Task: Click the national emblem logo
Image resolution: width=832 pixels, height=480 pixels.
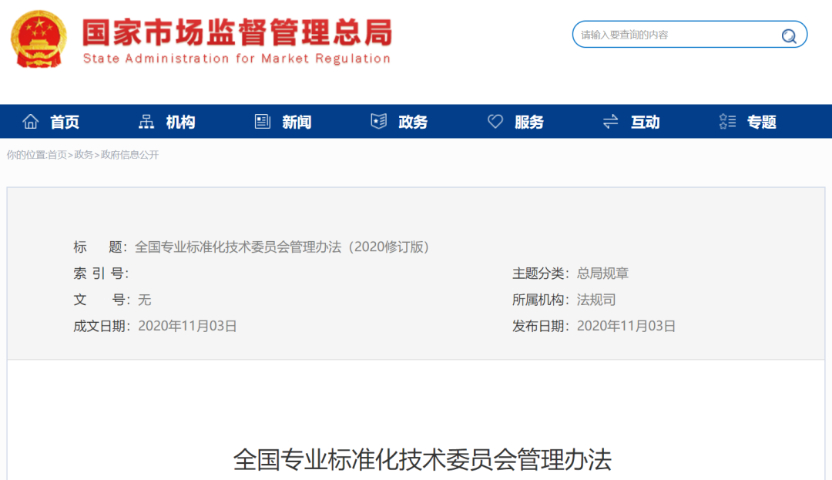Action: (x=39, y=39)
